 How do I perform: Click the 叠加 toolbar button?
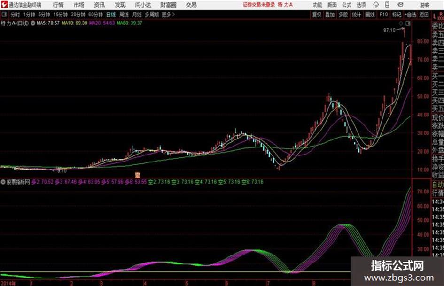[x=330, y=15]
